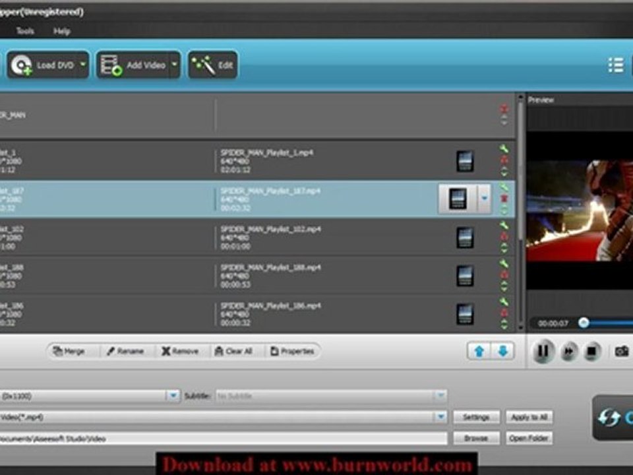The height and width of the screenshot is (475, 633).
Task: Click reorder arrows on Playlist_102 row
Action: [504, 248]
